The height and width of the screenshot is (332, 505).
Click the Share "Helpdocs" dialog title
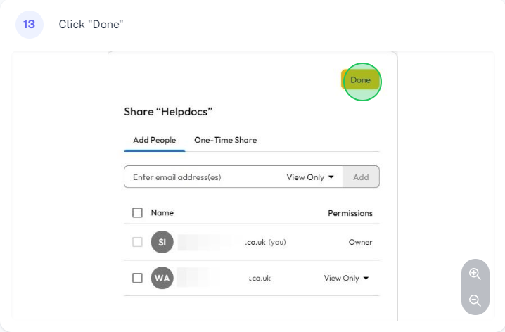[168, 112]
